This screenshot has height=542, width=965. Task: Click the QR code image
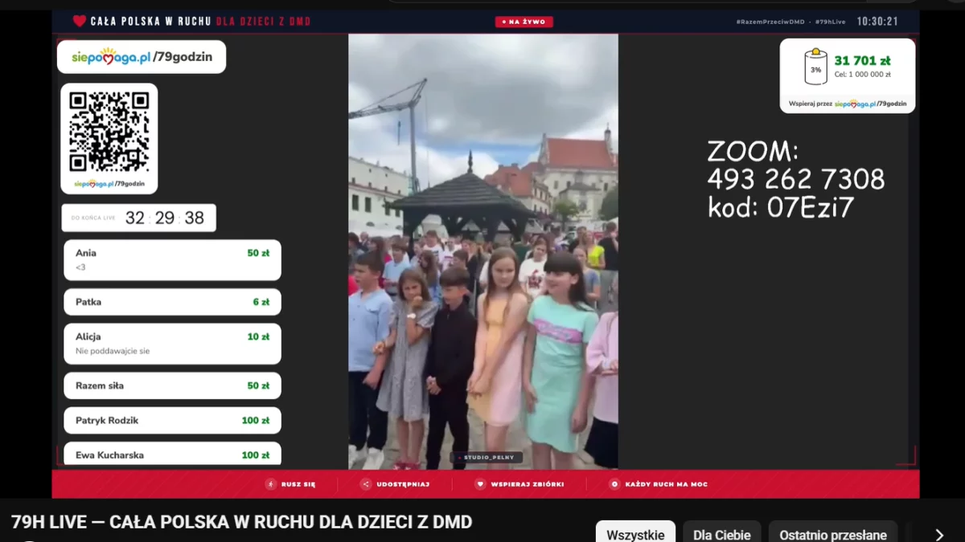109,132
